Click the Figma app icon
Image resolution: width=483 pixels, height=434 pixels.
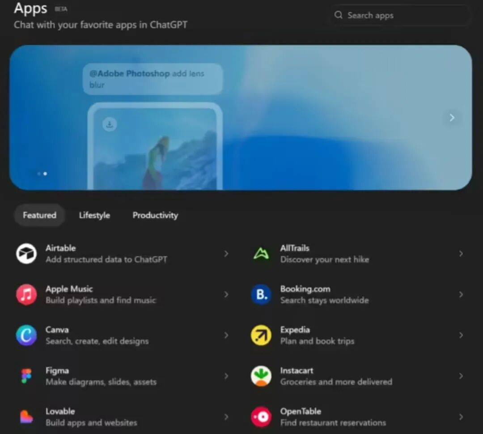(26, 376)
